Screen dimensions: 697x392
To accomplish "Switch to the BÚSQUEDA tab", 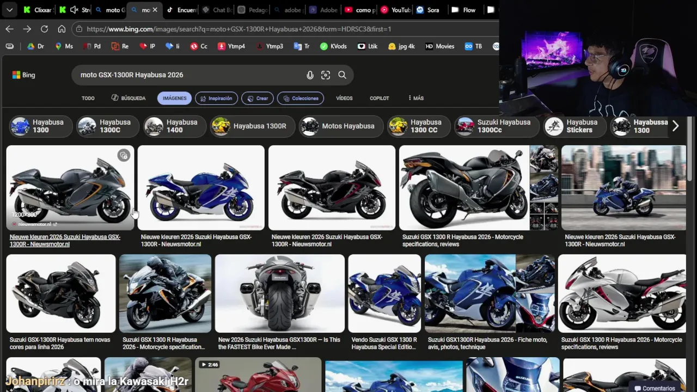I will [129, 98].
